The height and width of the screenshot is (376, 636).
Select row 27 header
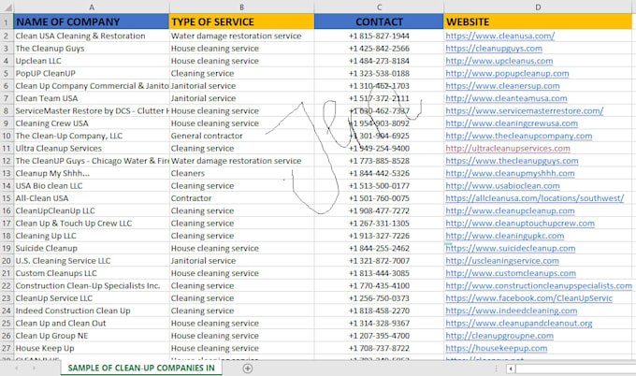pyautogui.click(x=7, y=349)
